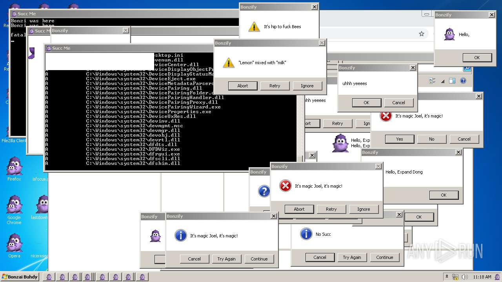This screenshot has height=282, width=502.
Task: Click console line "C:\Windows\system32\devmgmt.msc"
Action: pyautogui.click(x=135, y=126)
